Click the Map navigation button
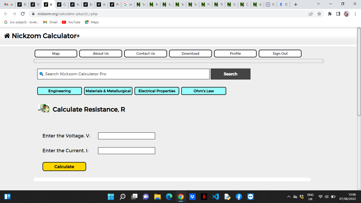 pos(56,53)
